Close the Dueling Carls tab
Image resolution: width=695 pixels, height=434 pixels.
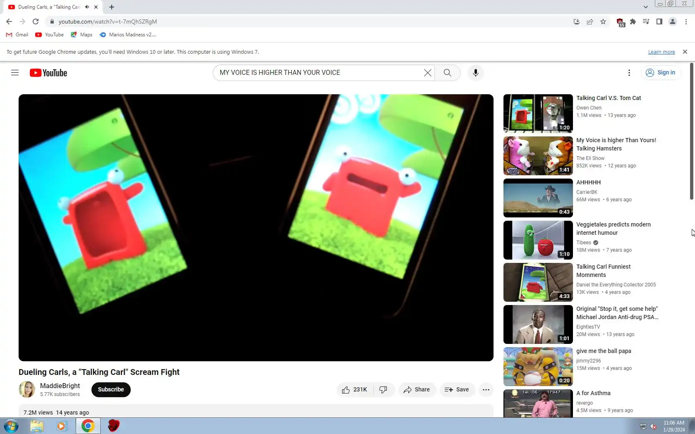point(96,7)
